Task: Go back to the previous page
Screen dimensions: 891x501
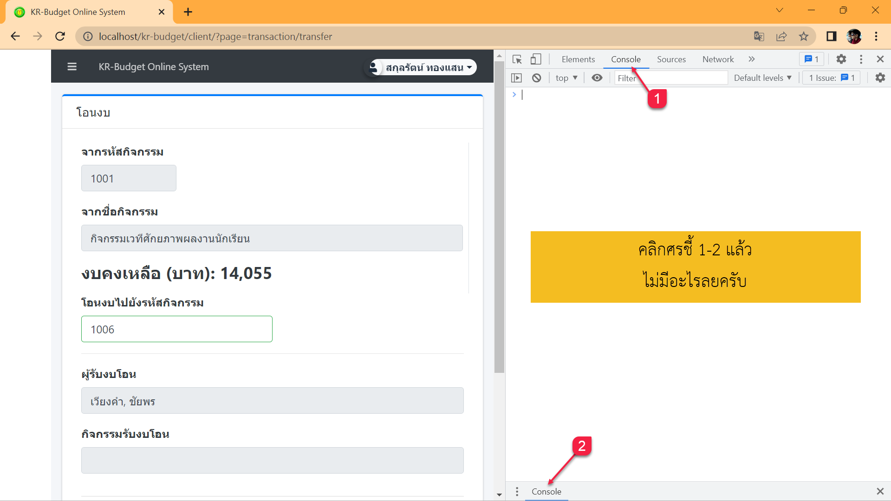Action: pos(15,36)
